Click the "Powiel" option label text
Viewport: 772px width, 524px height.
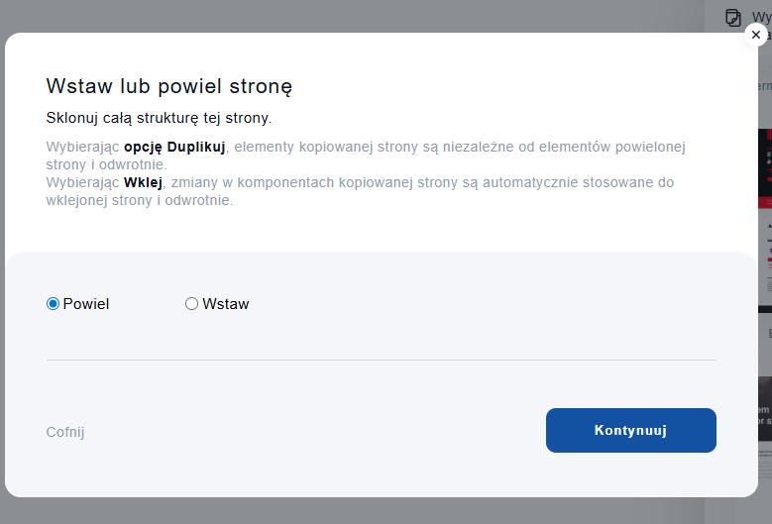(86, 304)
